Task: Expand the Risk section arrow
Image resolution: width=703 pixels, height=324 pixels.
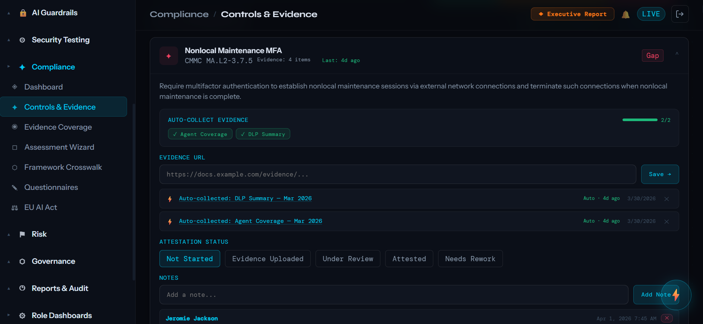Action: (x=9, y=234)
